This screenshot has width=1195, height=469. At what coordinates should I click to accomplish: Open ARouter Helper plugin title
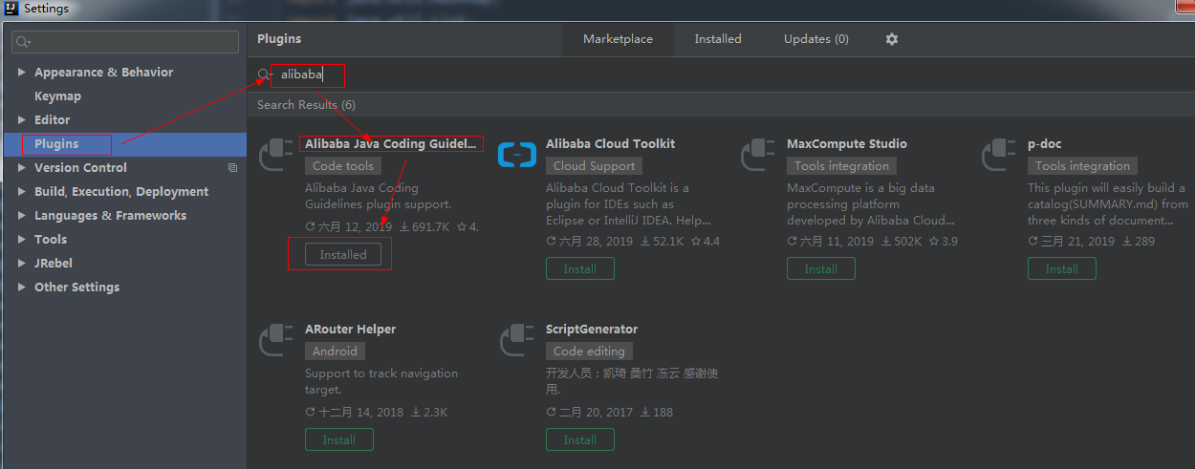tap(350, 330)
